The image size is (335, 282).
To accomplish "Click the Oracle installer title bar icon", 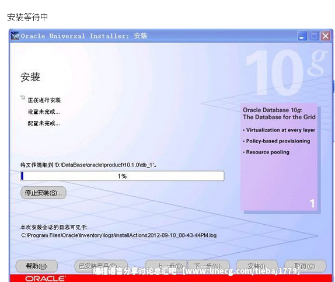I will pos(15,36).
